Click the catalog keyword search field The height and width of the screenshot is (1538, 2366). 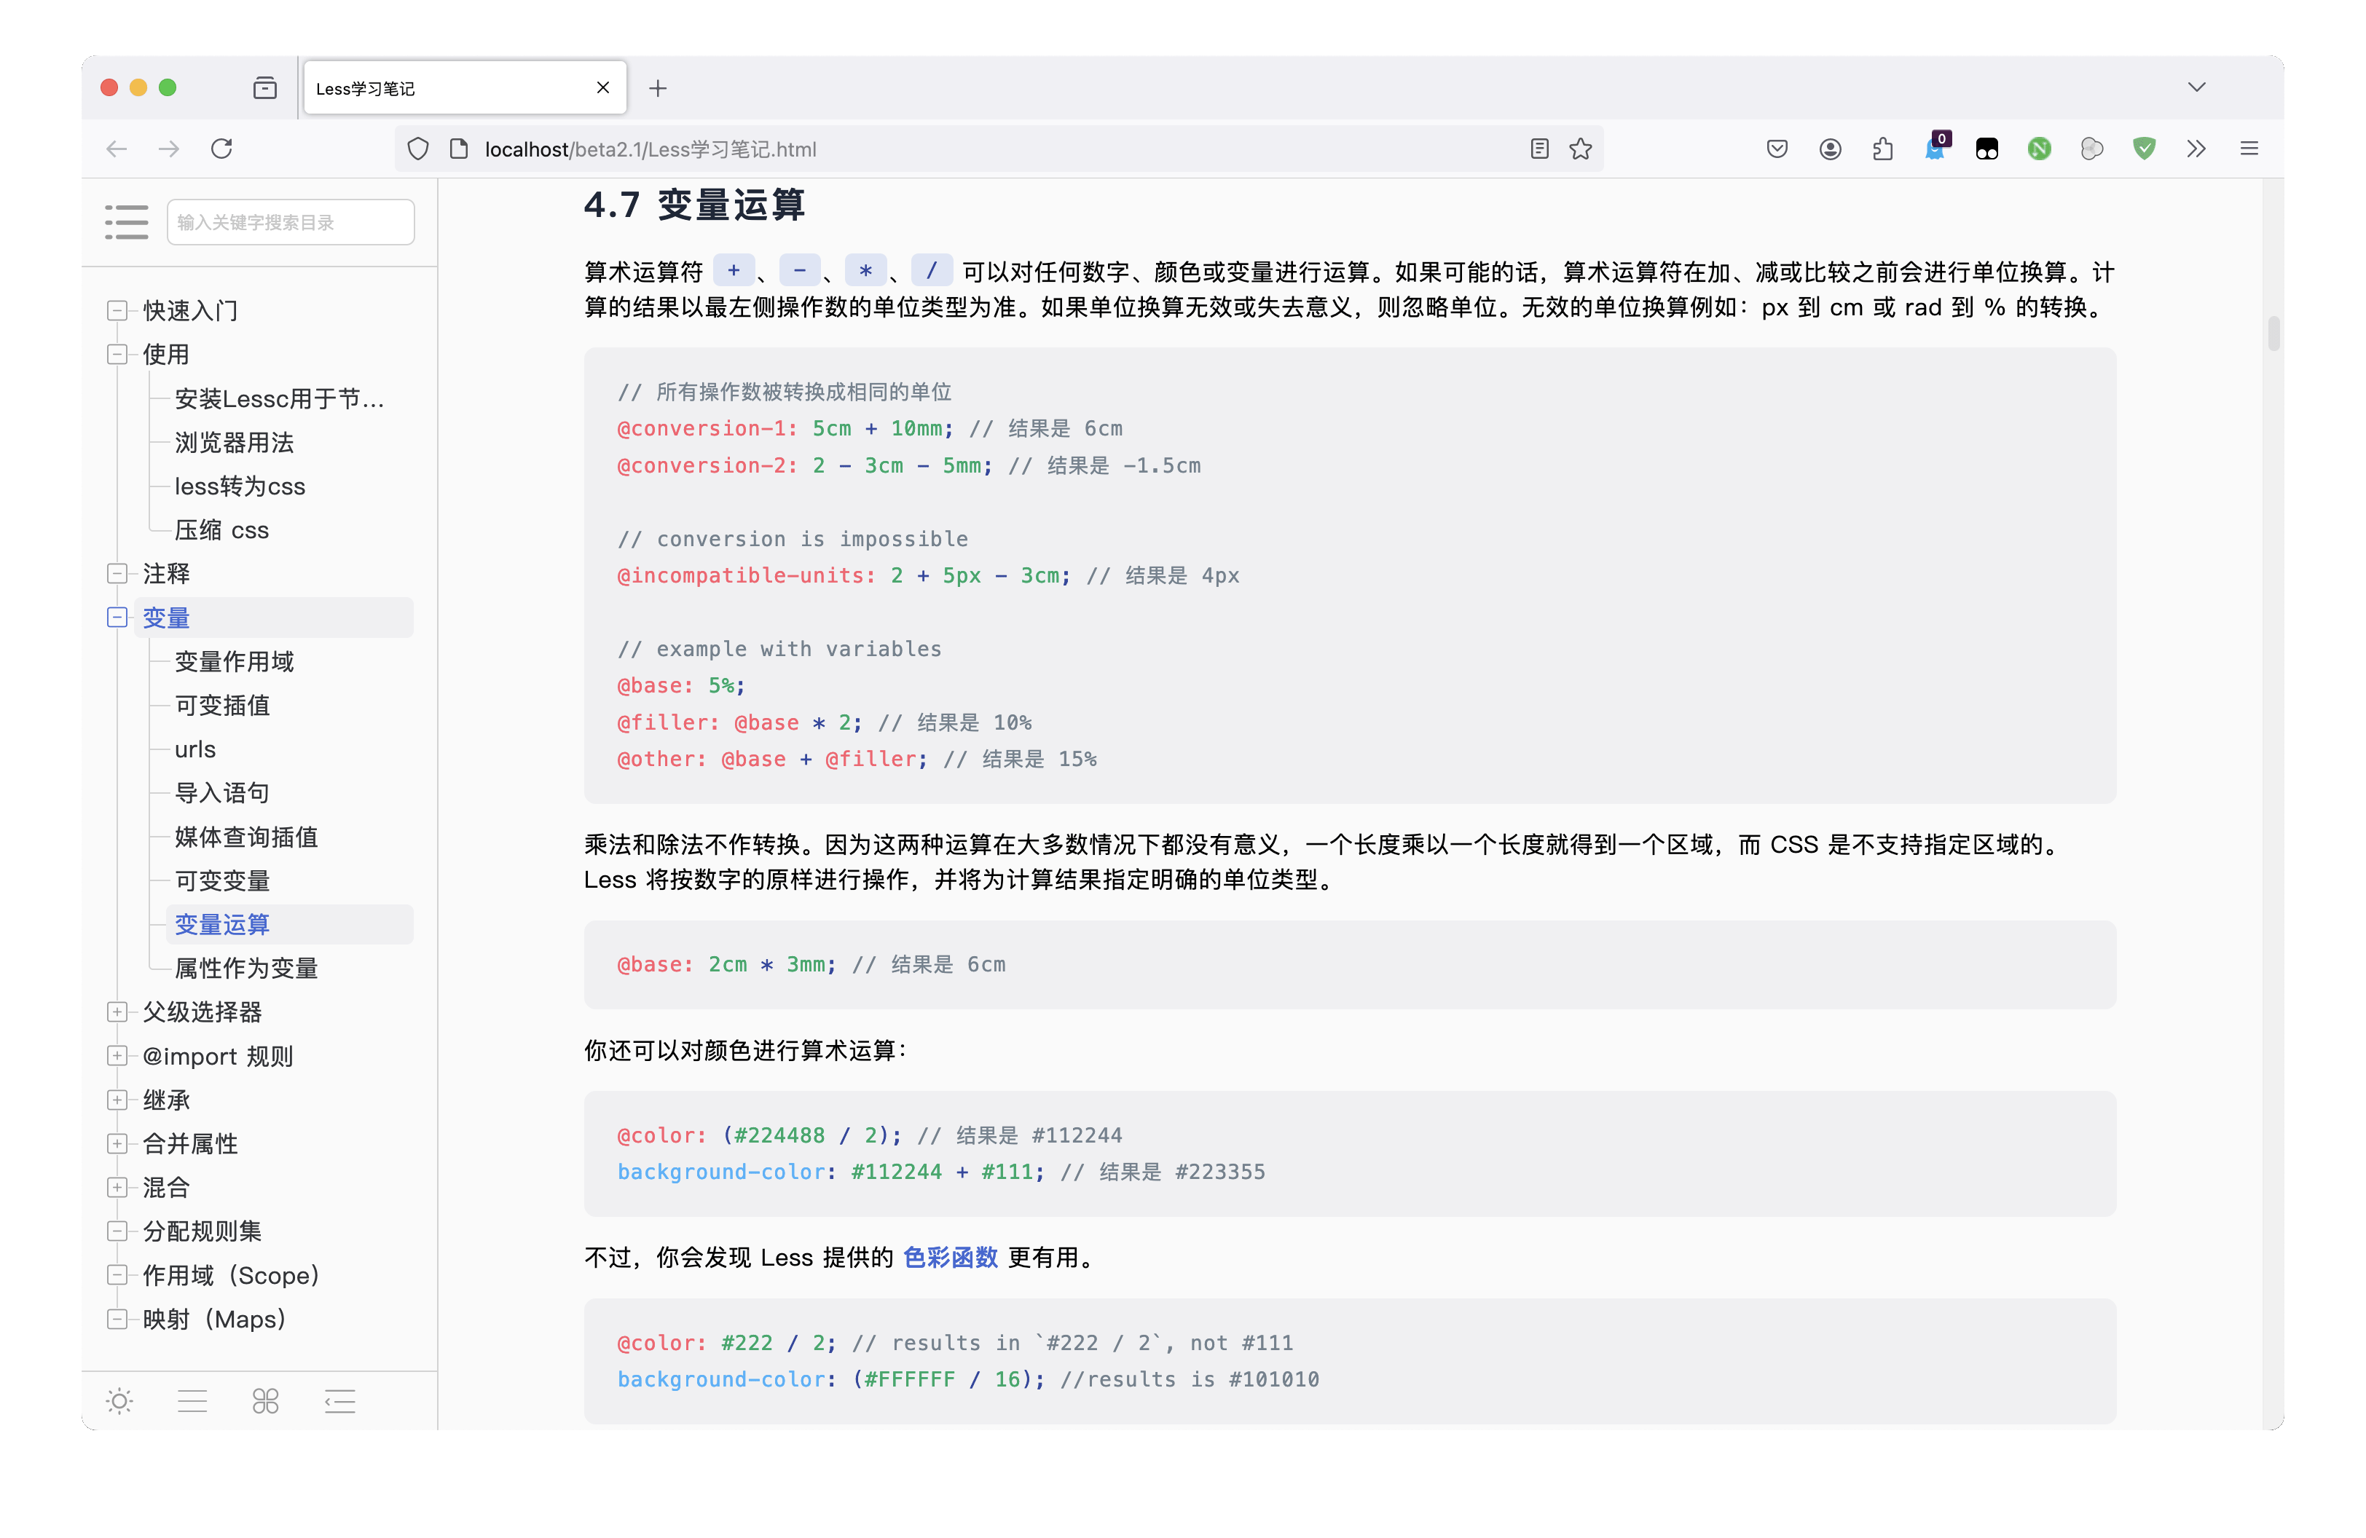(x=290, y=221)
